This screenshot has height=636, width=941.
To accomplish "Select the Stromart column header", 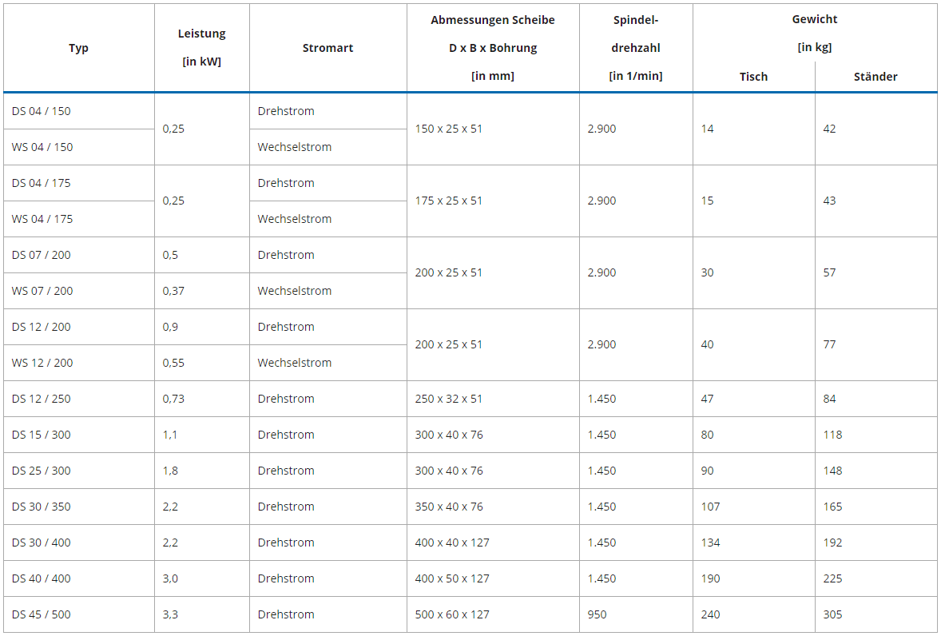I will click(328, 48).
